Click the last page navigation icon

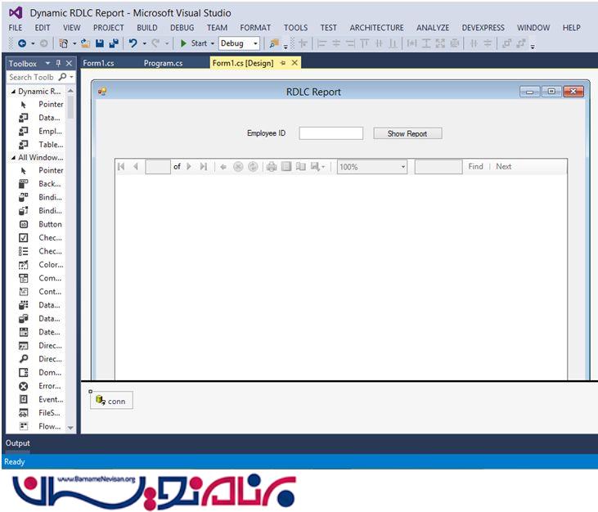click(204, 167)
